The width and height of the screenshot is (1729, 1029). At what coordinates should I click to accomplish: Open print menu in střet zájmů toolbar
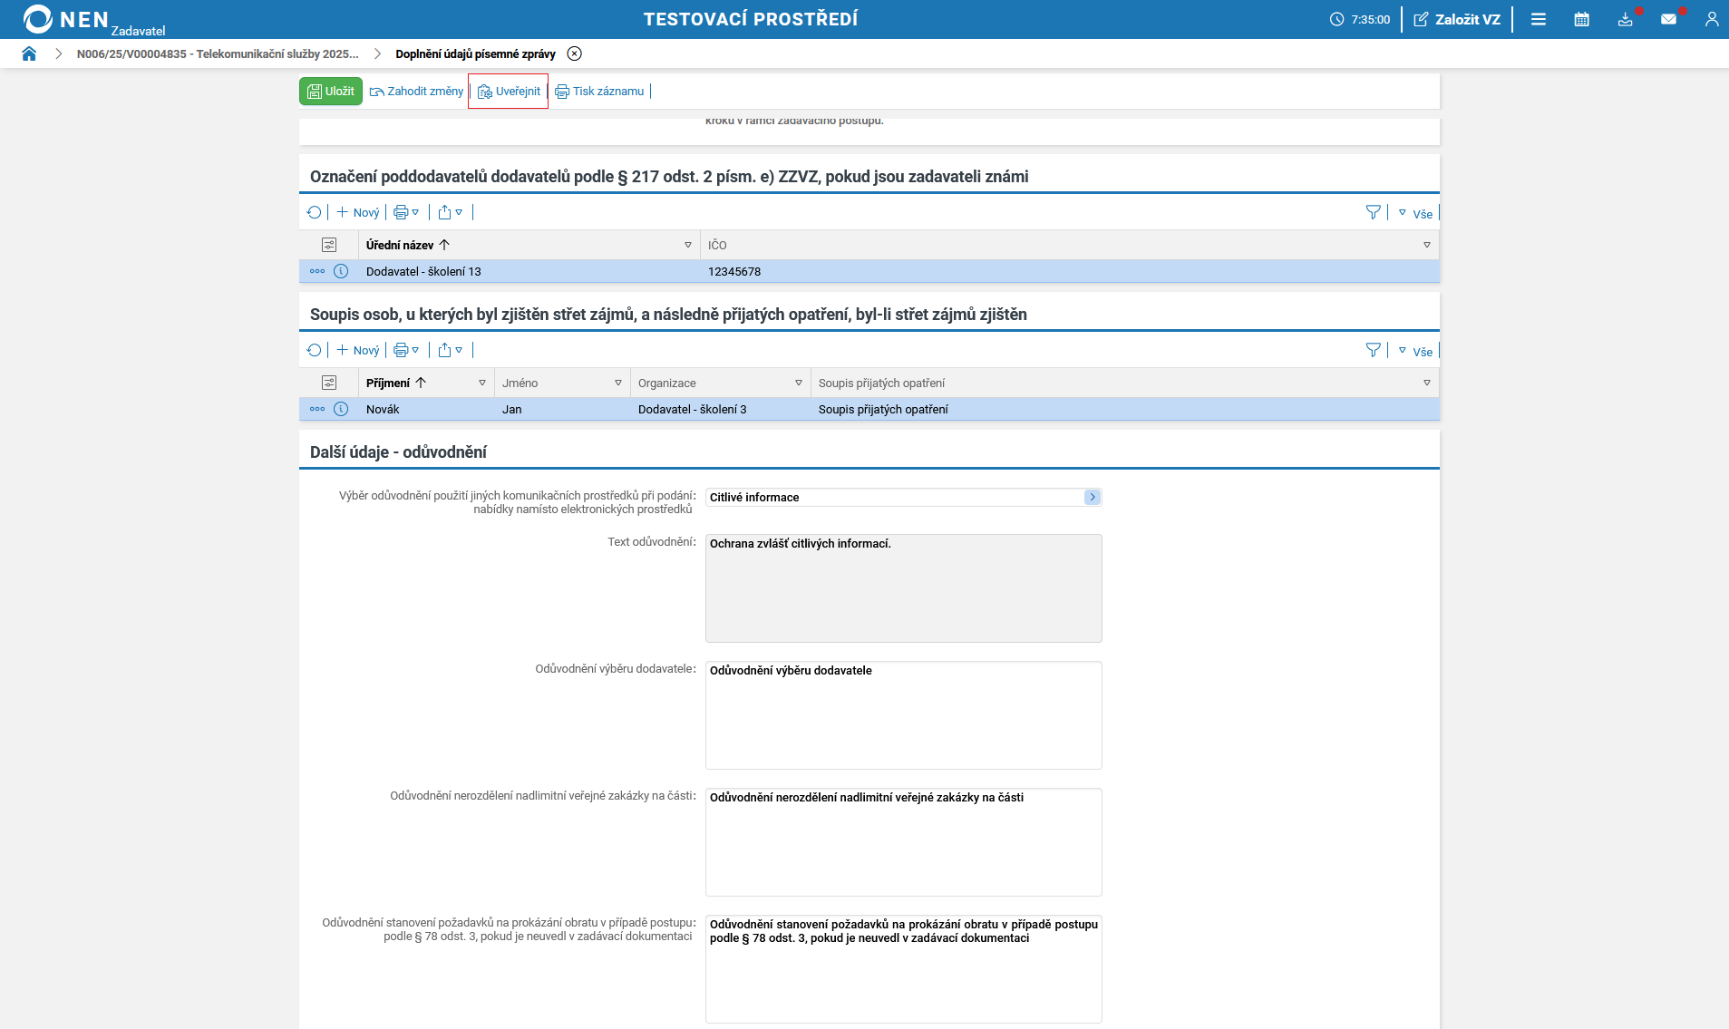(406, 350)
